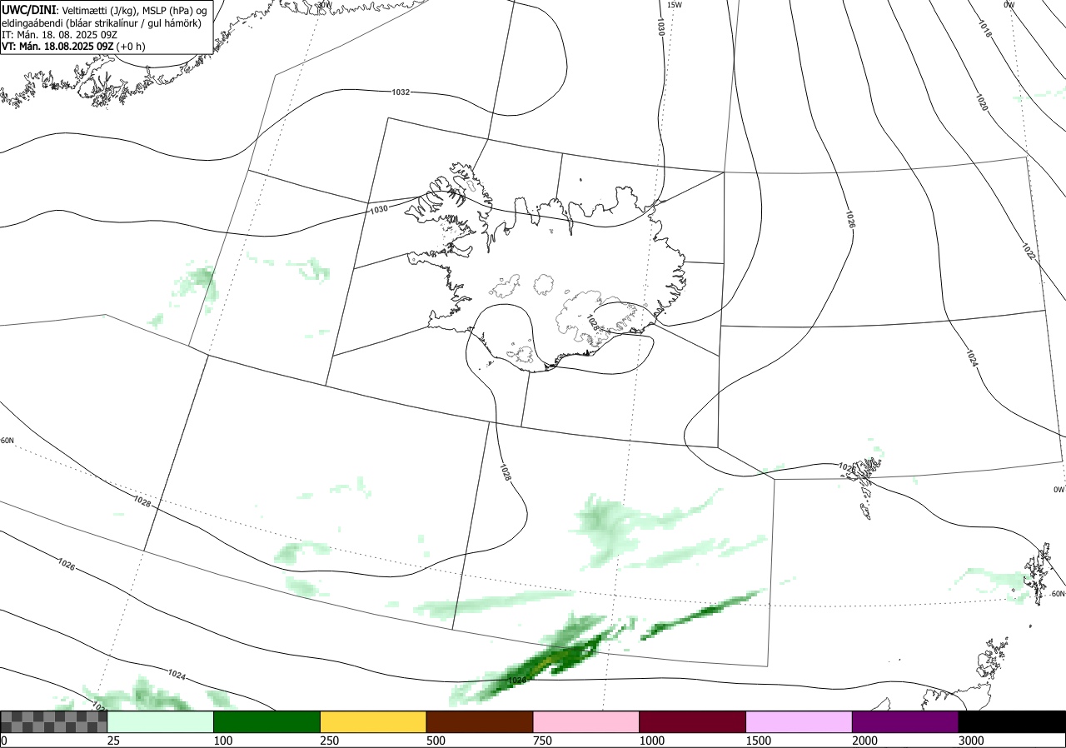Click the "UWC/DINI" title text
1066x748 pixels.
coord(28,9)
